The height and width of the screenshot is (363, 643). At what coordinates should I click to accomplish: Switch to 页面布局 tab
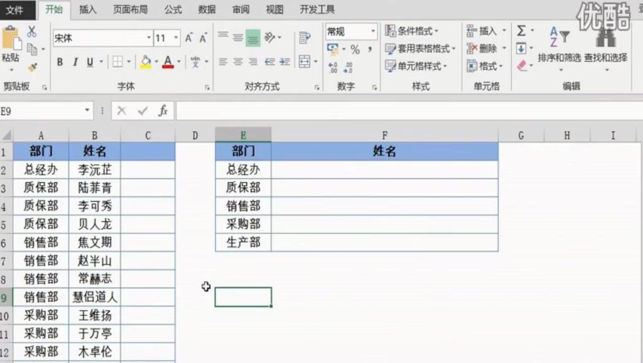tap(131, 10)
